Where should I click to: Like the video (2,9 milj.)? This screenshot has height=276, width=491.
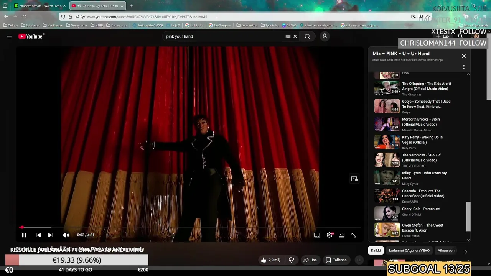click(x=271, y=260)
